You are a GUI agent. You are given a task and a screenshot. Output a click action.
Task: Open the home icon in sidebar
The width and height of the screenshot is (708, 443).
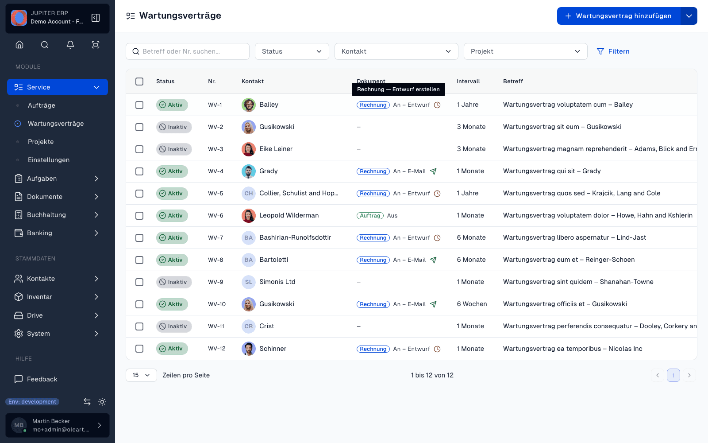click(19, 45)
